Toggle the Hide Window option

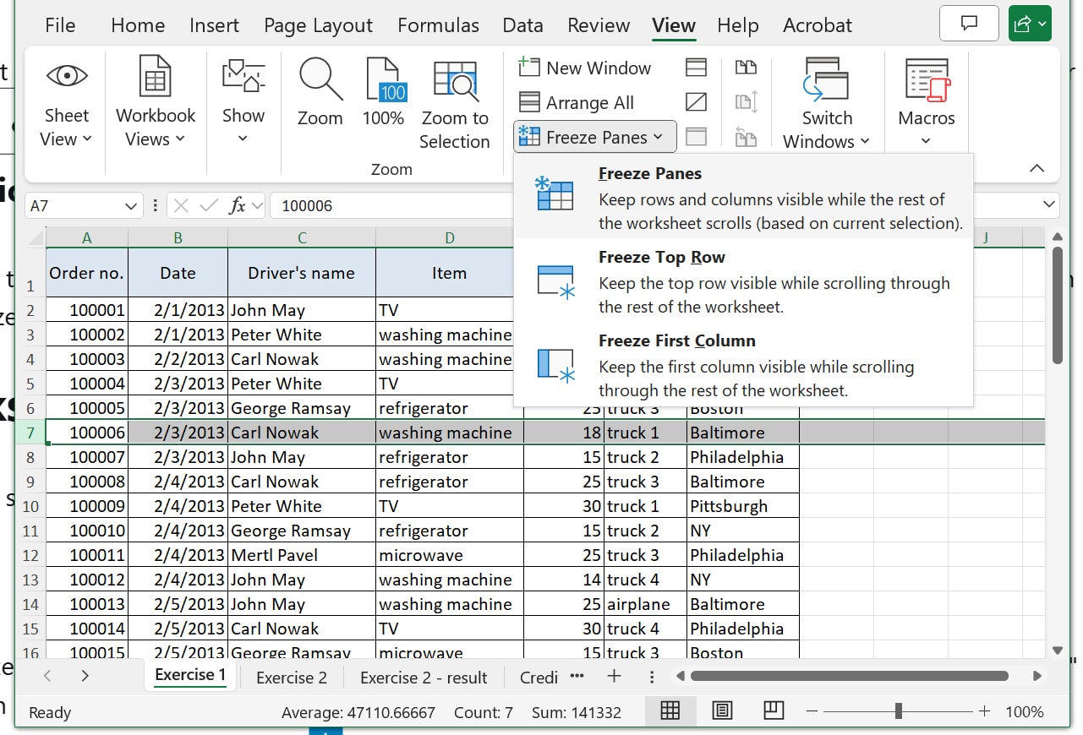696,102
